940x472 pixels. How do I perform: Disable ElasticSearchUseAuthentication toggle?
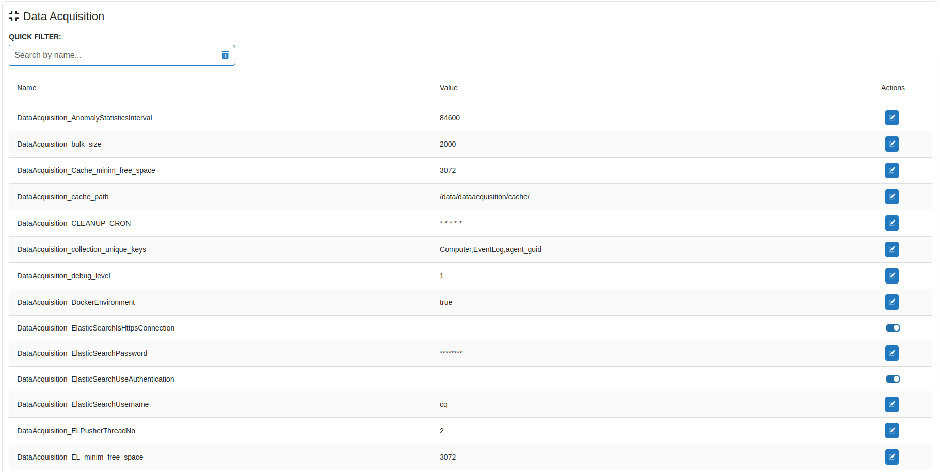tap(893, 379)
